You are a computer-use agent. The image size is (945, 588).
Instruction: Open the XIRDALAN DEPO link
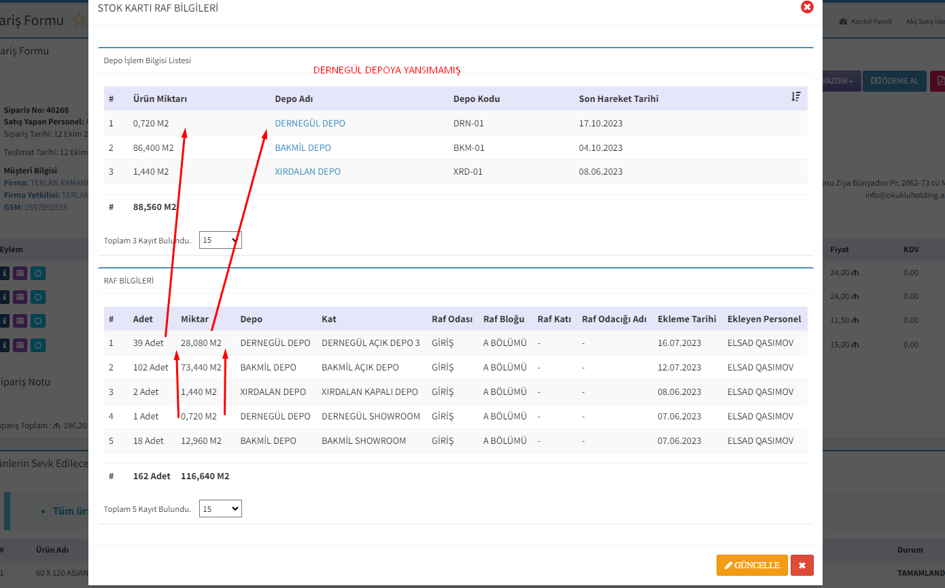[x=307, y=172]
